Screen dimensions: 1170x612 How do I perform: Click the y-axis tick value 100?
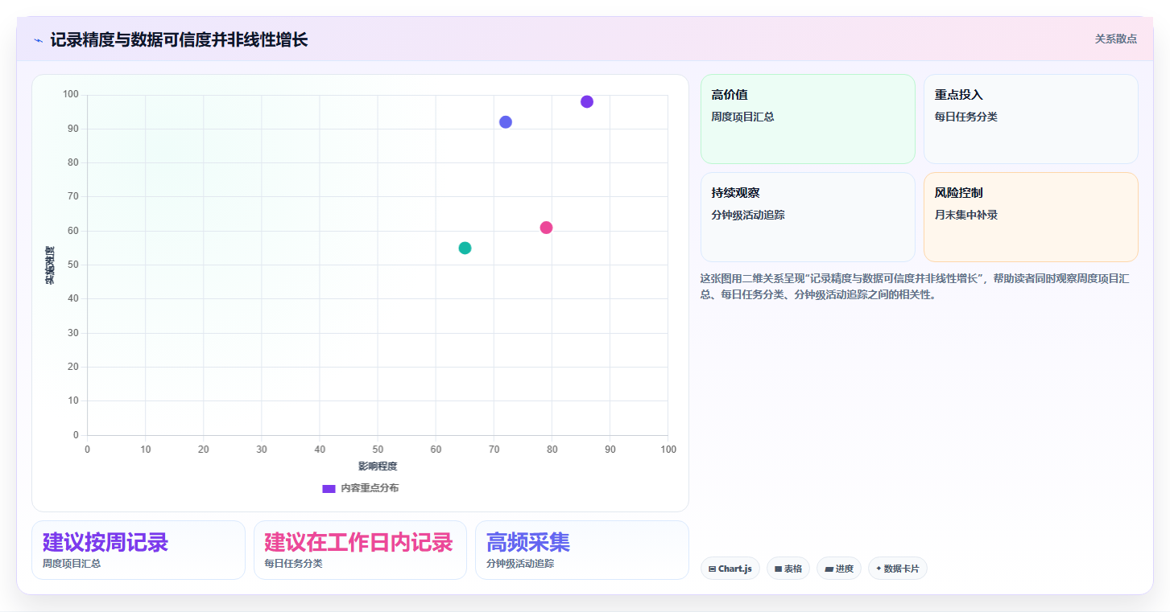[x=71, y=95]
